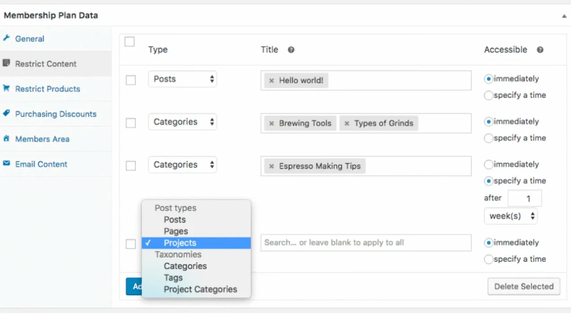Choose Pages in the open type list
Viewport: 571px width, 314px height.
pos(196,231)
